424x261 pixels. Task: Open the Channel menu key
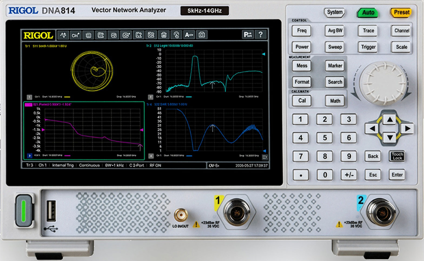(x=402, y=31)
